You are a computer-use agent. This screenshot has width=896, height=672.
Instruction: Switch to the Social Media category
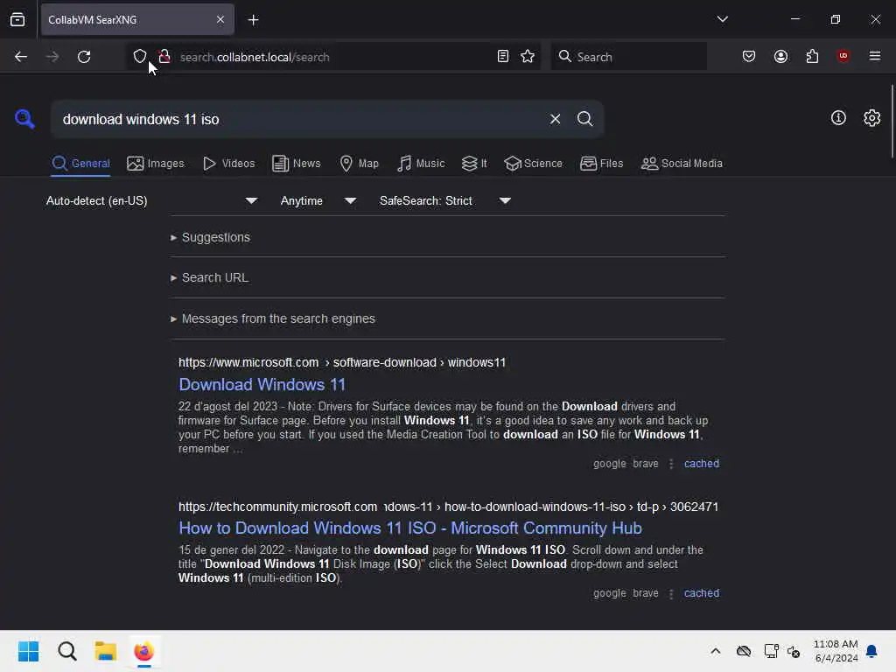(x=682, y=164)
